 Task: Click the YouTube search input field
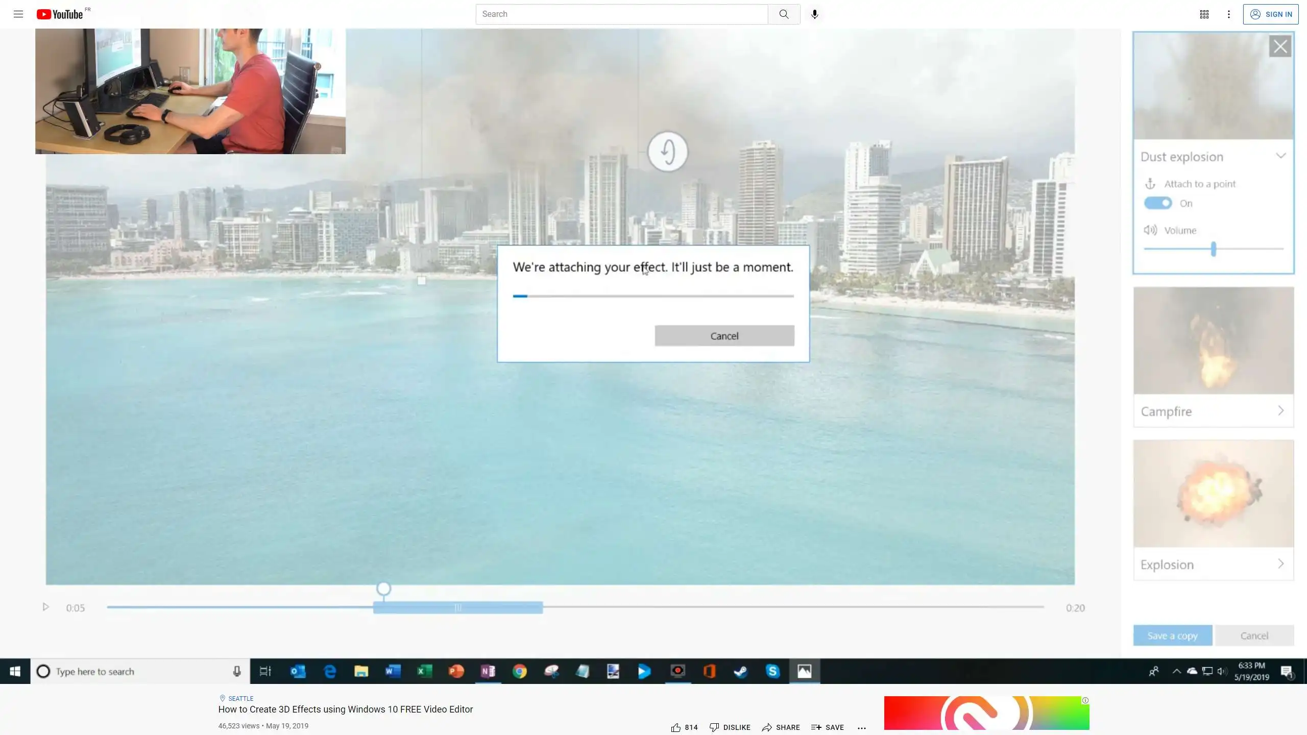621,14
